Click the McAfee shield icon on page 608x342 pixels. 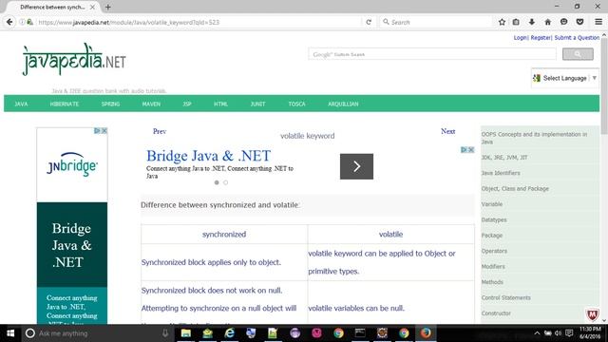[592, 314]
